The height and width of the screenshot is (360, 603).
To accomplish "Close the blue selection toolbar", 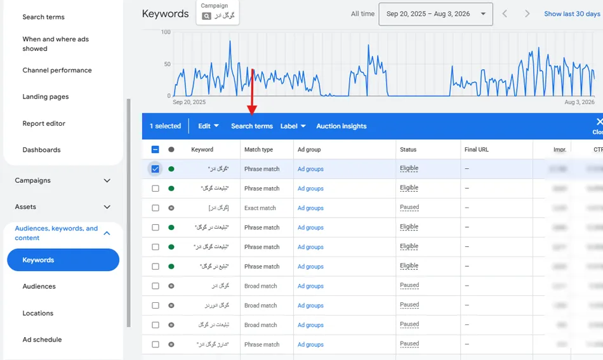I will (x=599, y=126).
